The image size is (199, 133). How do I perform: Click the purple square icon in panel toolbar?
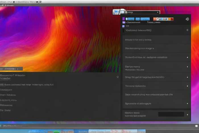point(124,19)
